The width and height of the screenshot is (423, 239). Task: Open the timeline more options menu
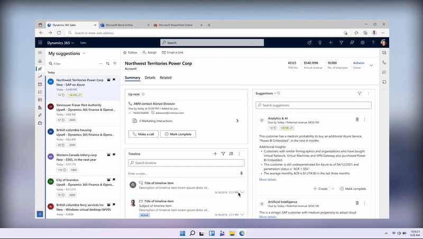click(x=239, y=154)
